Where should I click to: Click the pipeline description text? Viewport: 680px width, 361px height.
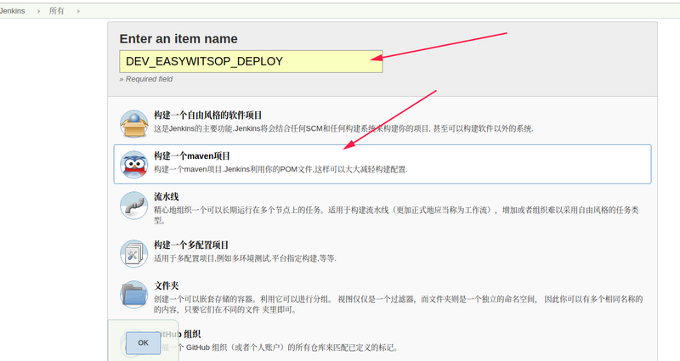[396, 215]
